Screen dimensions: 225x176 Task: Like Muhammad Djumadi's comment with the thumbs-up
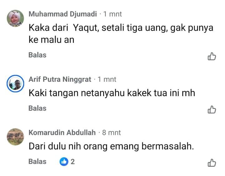[x=212, y=56]
